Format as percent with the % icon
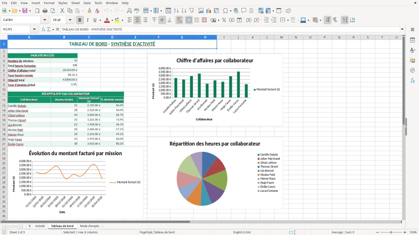 [x=224, y=20]
